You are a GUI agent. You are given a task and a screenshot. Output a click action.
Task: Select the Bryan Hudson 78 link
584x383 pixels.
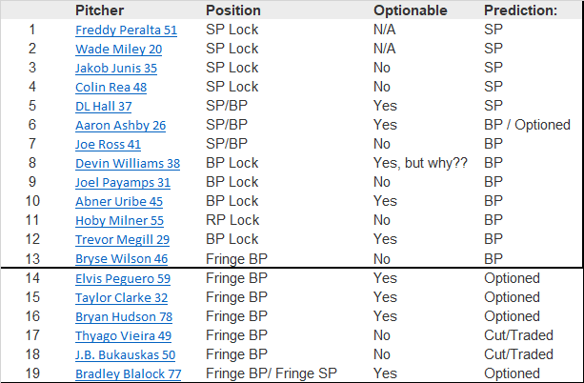pyautogui.click(x=121, y=316)
